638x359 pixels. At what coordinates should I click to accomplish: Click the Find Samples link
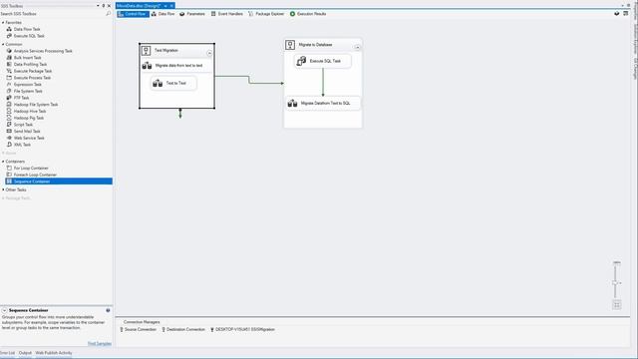[100, 343]
